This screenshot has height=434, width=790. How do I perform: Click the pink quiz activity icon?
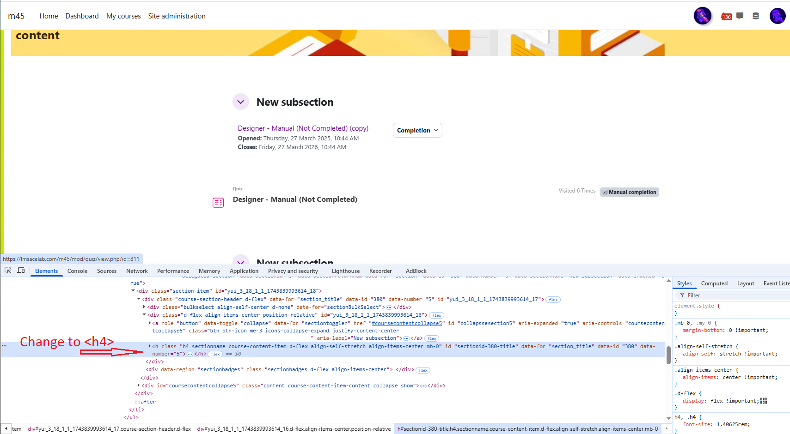[218, 203]
